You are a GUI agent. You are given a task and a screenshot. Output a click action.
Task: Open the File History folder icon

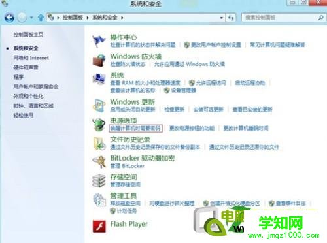click(x=99, y=143)
